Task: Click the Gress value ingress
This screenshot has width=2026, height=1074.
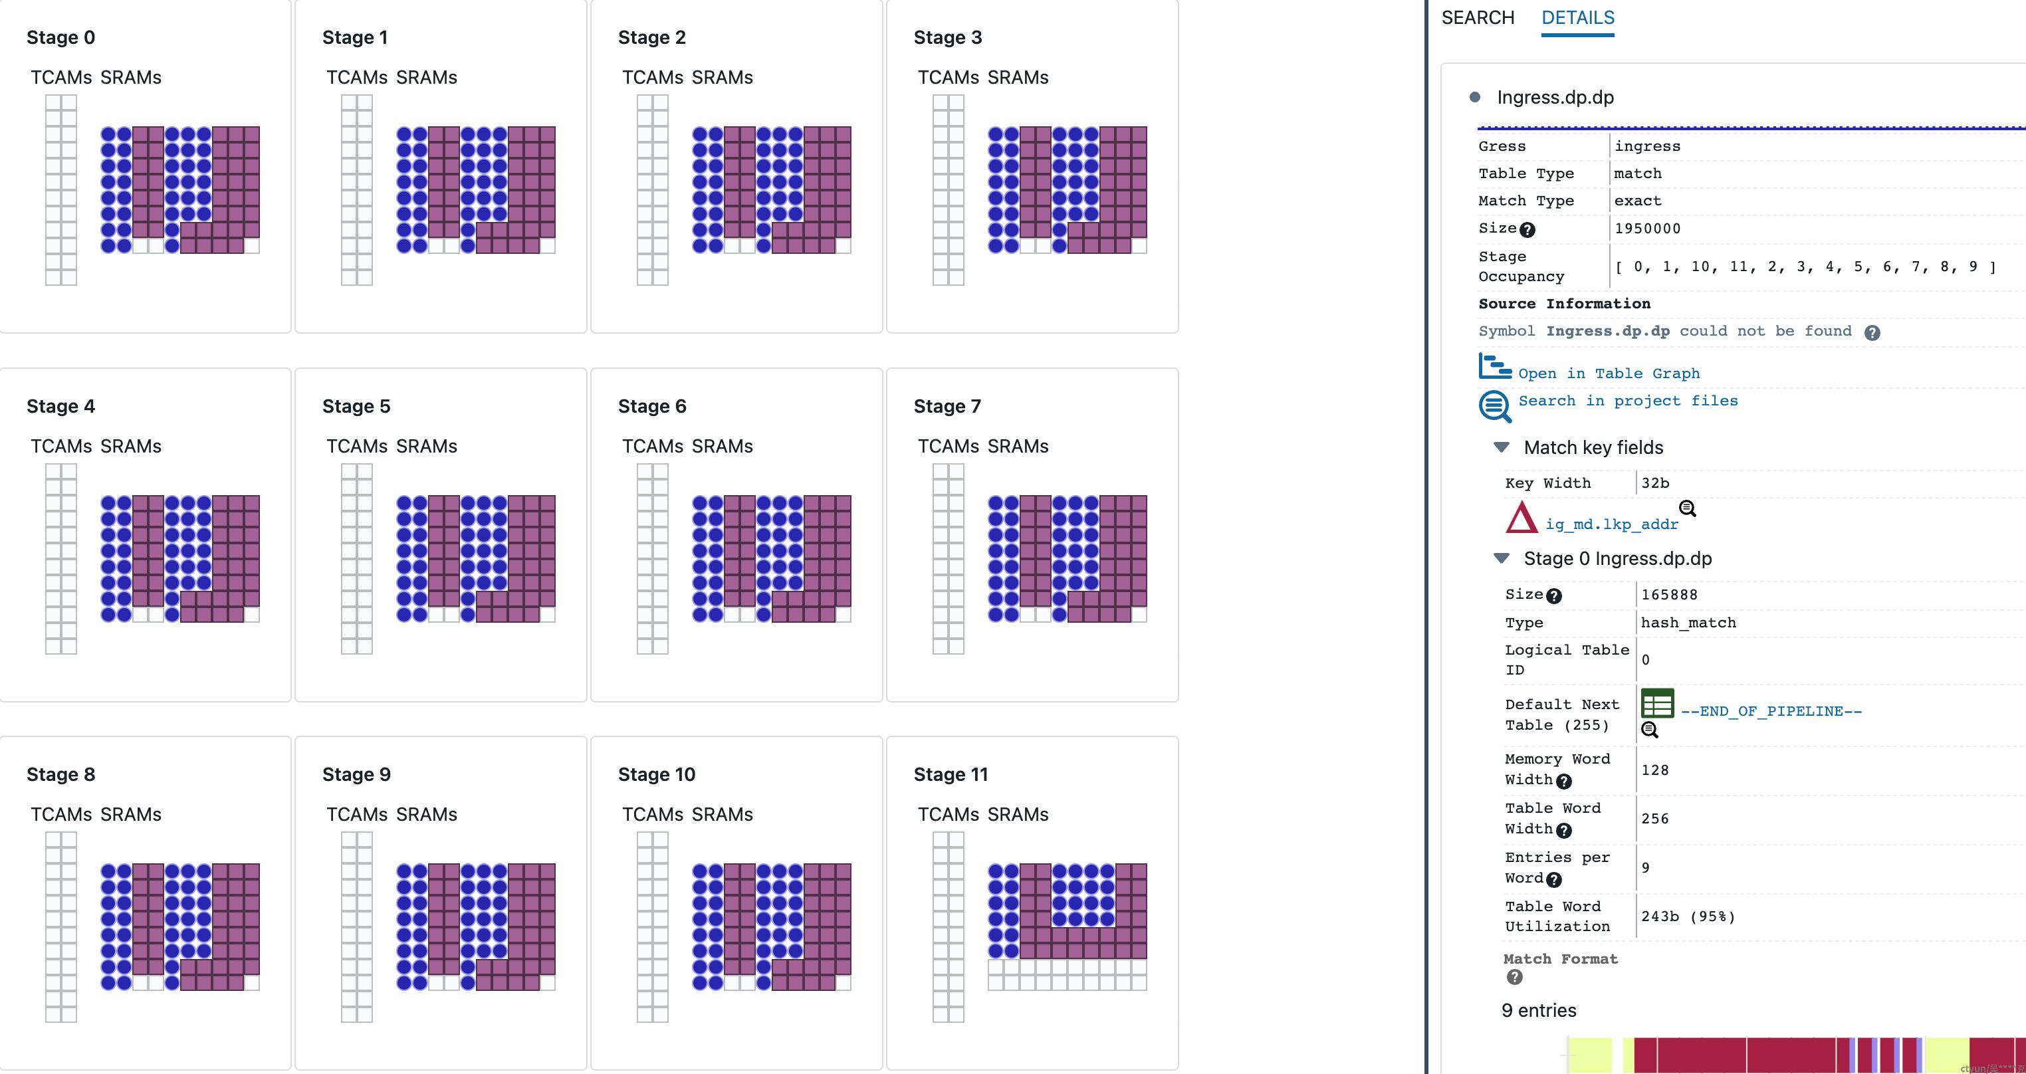Action: 1647,146
